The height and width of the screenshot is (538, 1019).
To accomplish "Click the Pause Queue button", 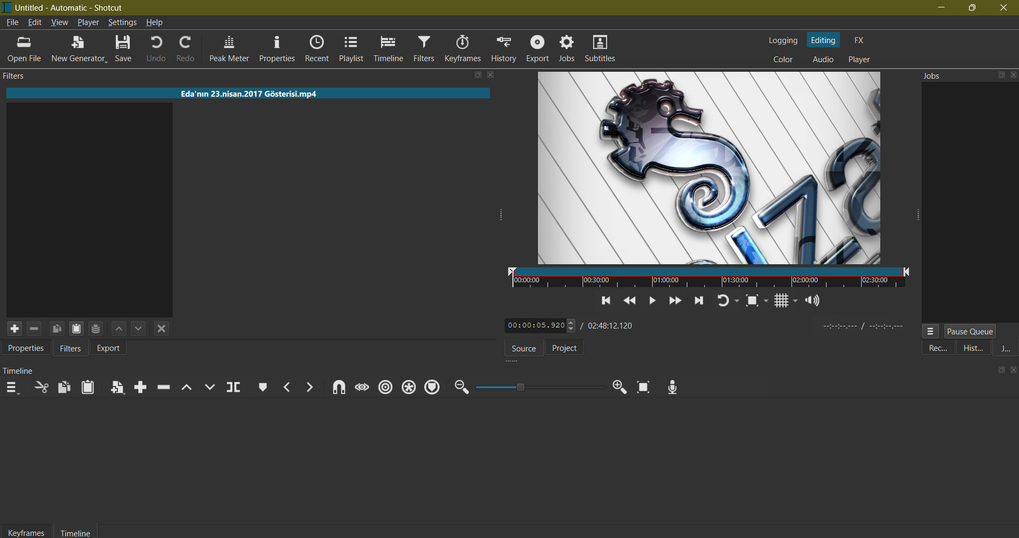I will coord(970,332).
